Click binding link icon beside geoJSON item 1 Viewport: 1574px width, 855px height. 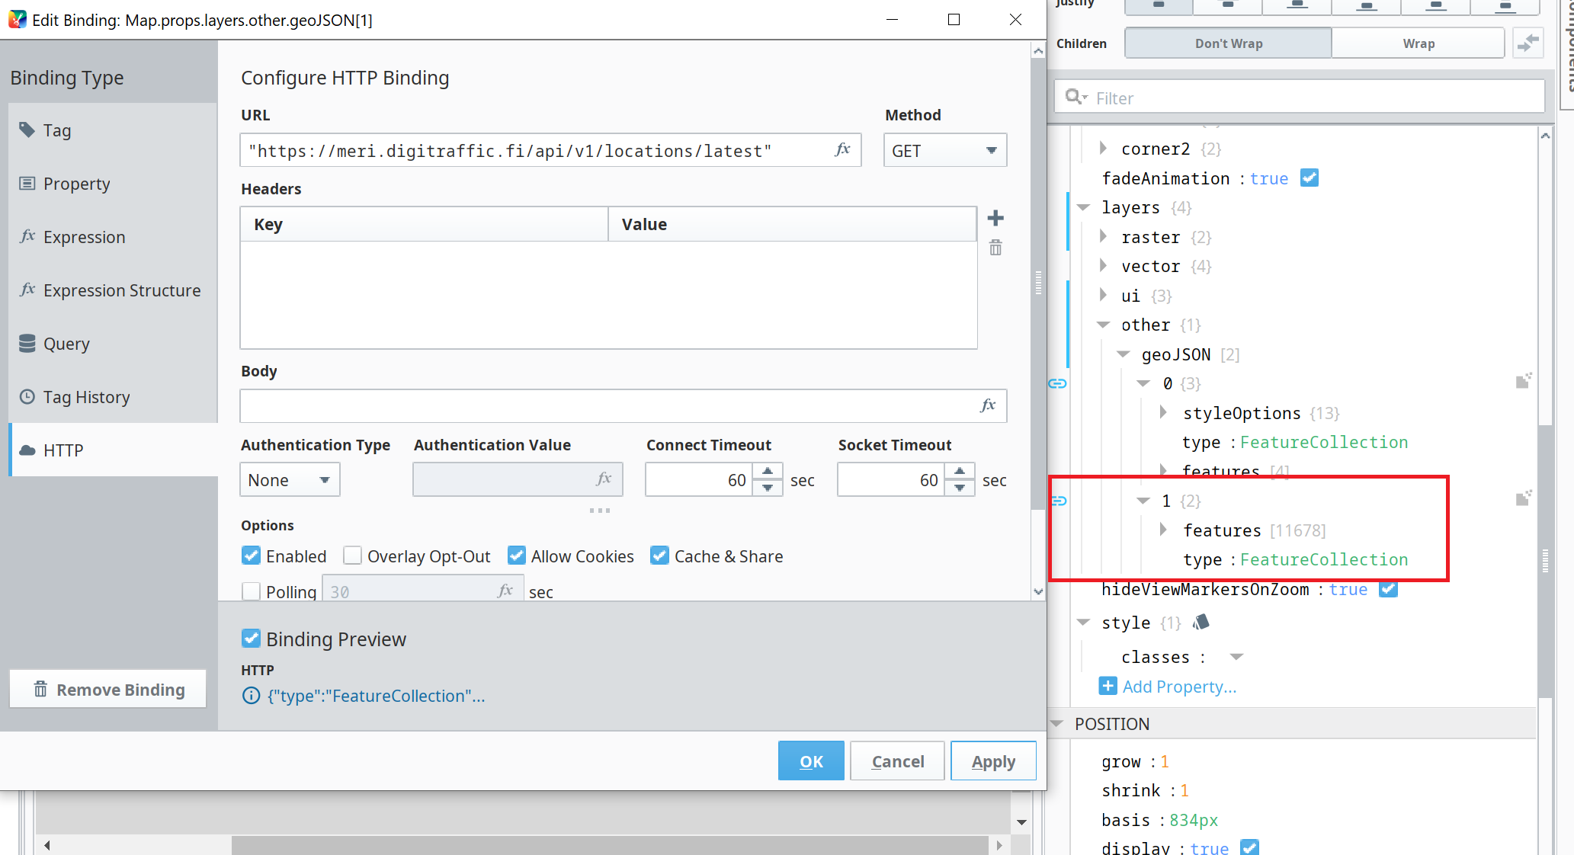tap(1059, 501)
